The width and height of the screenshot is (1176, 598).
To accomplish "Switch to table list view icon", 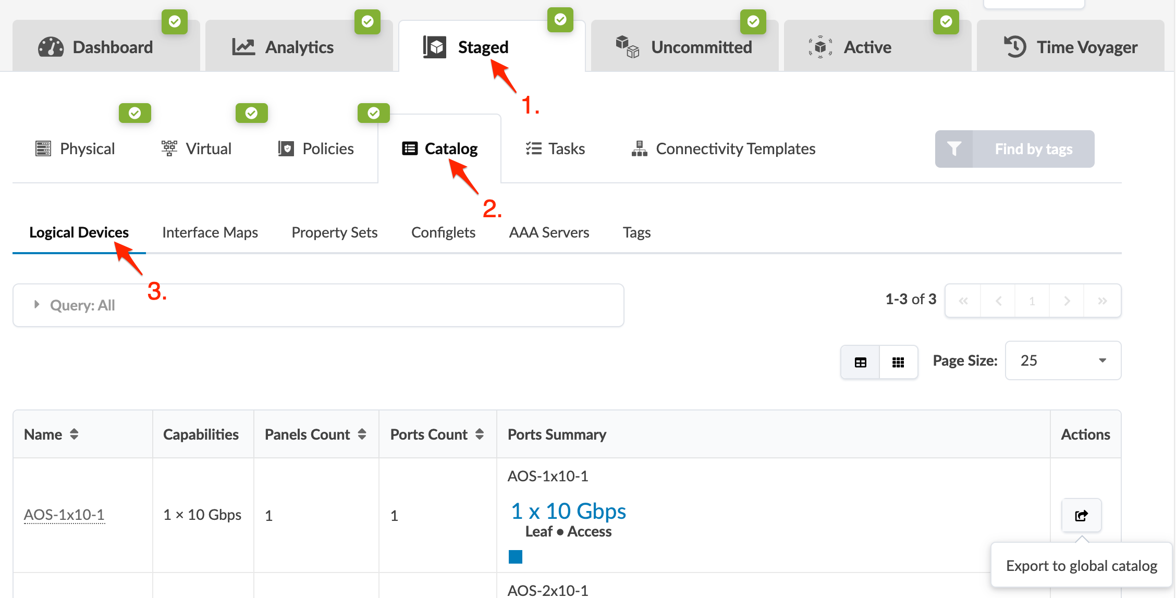I will [x=860, y=362].
